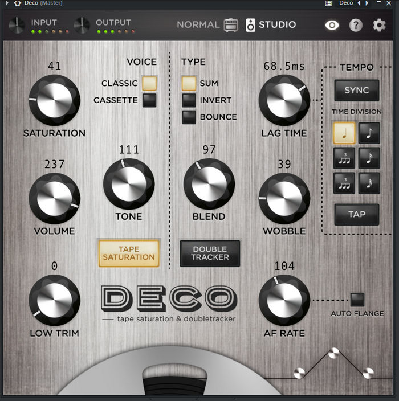
Task: Toggle the DOUBLE TRACKER section
Action: (x=210, y=253)
